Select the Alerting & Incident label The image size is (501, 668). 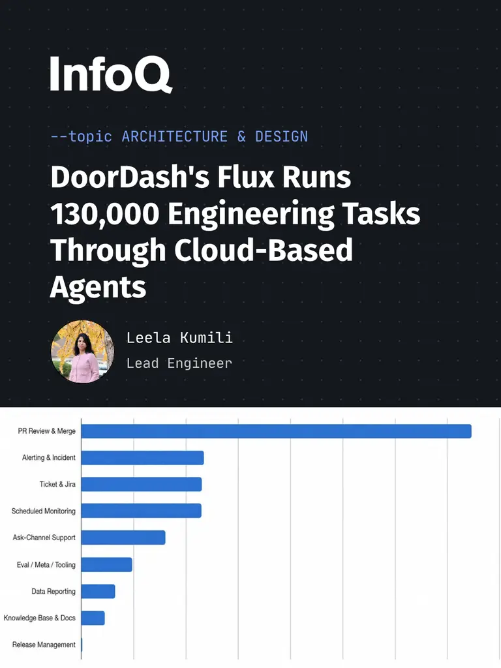(x=48, y=457)
